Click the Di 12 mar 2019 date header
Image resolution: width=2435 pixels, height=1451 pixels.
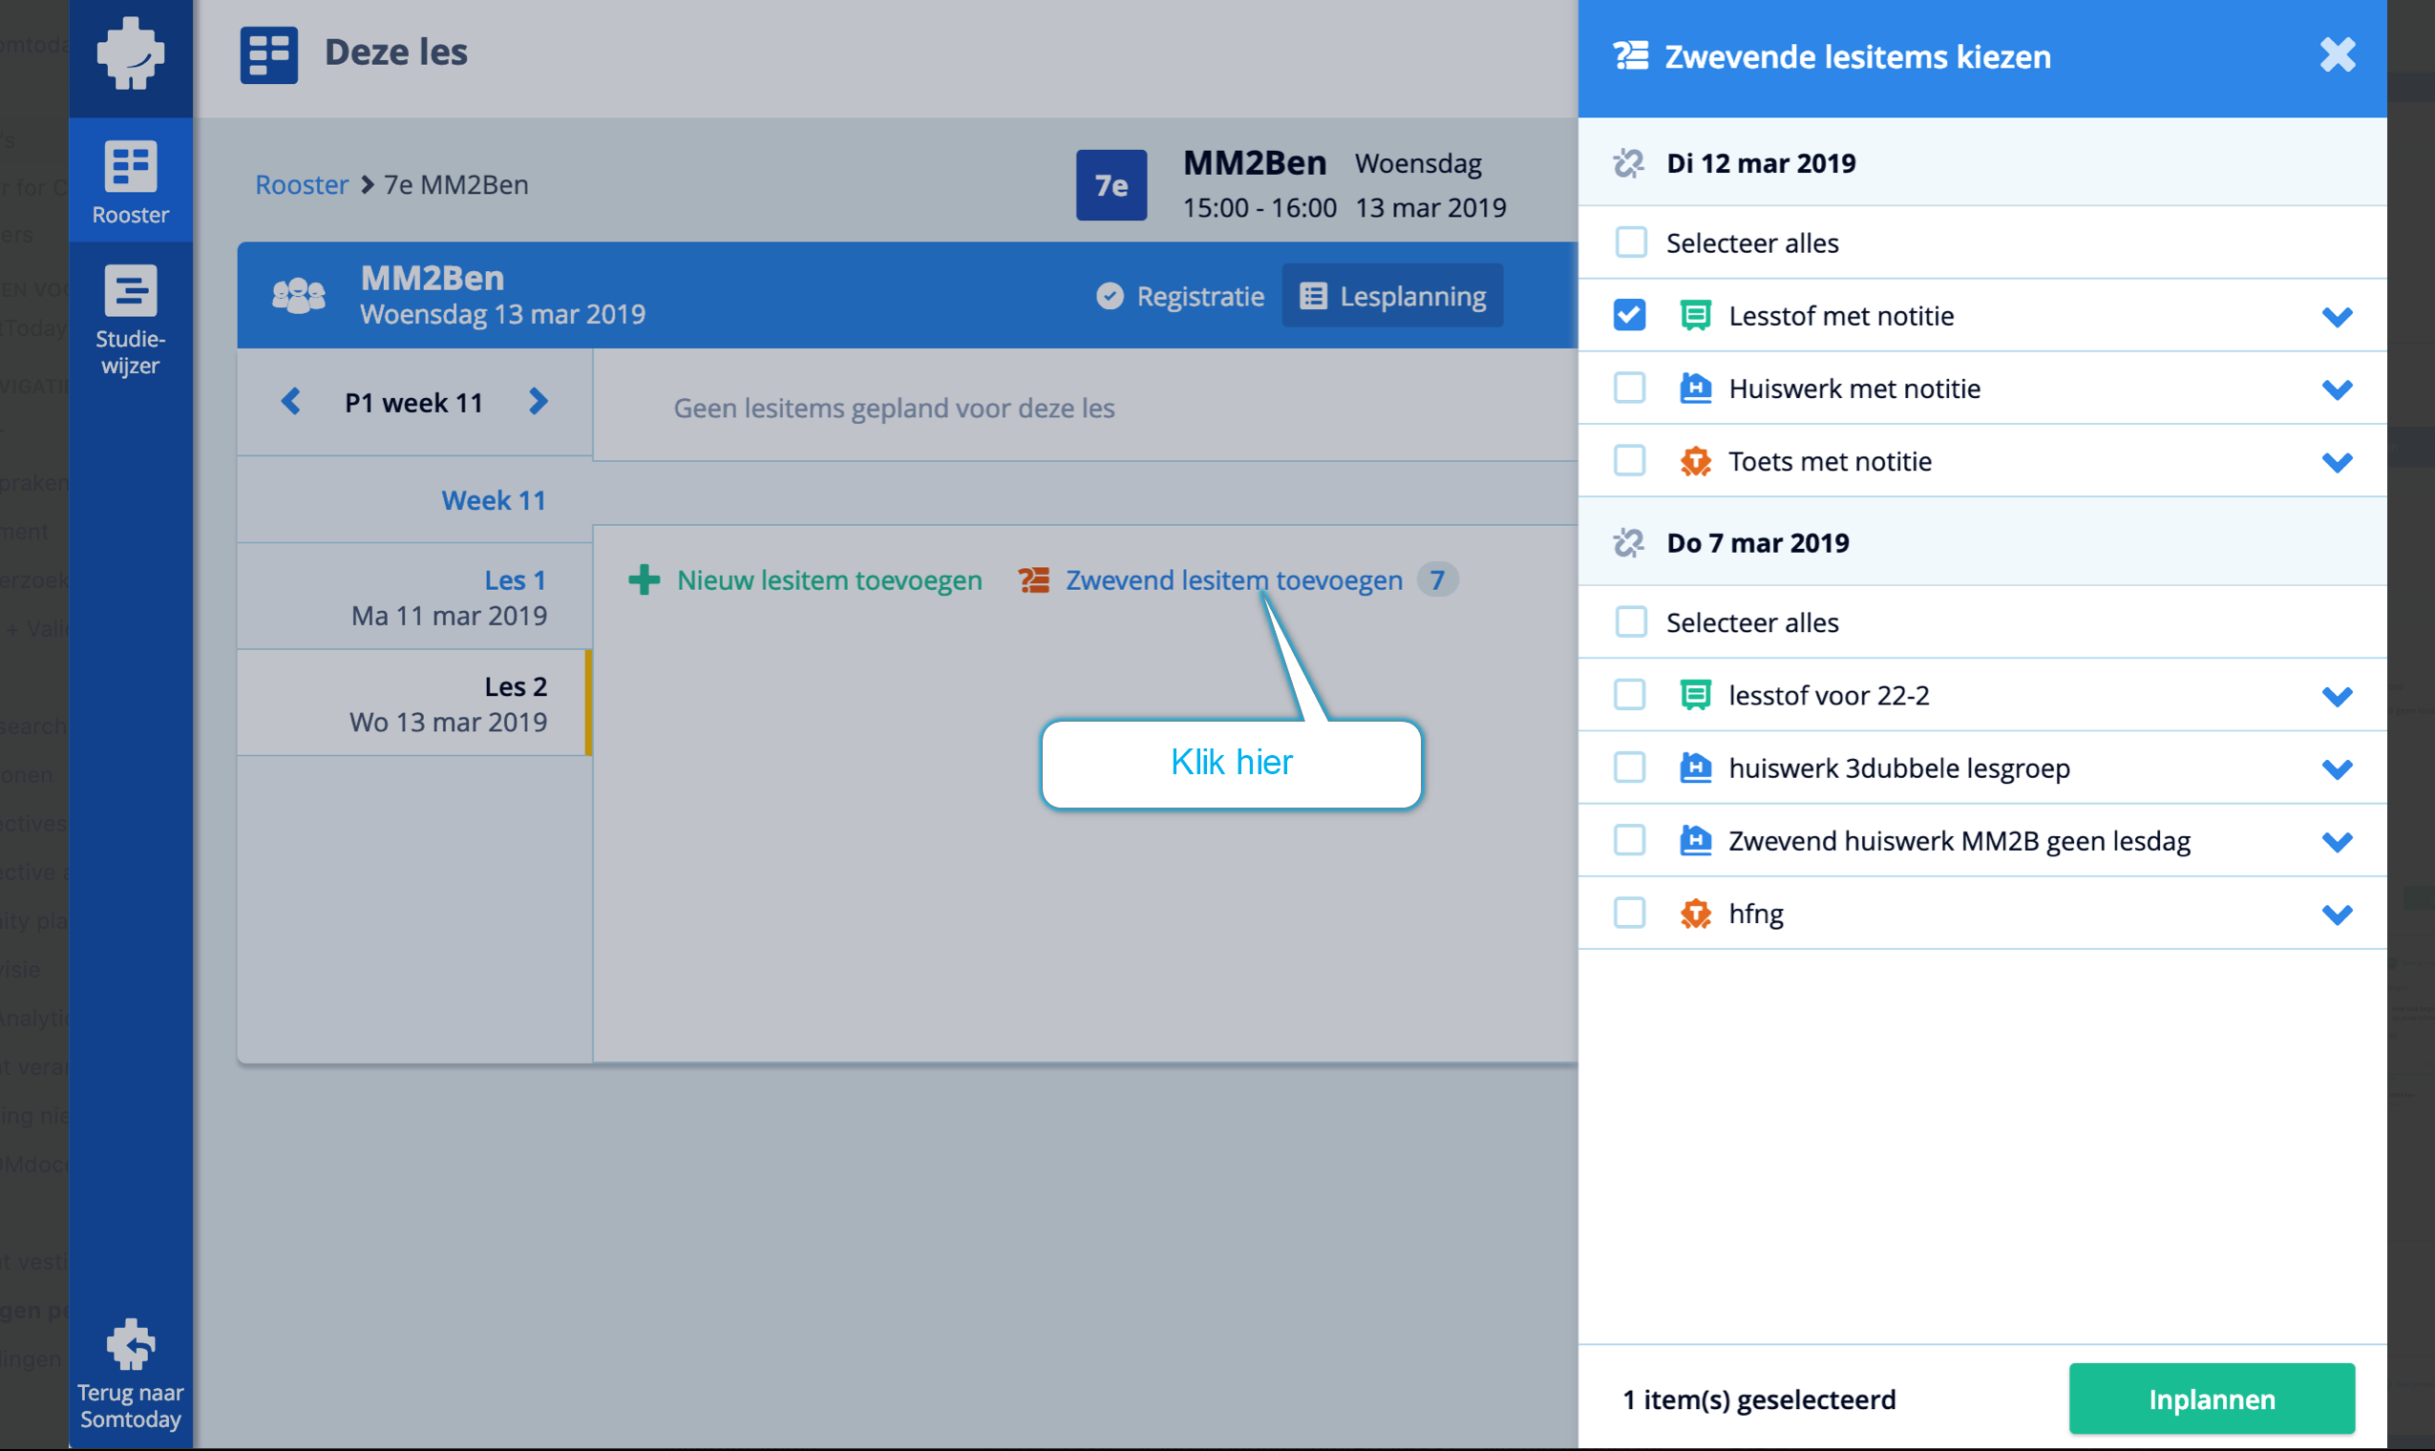1761,163
